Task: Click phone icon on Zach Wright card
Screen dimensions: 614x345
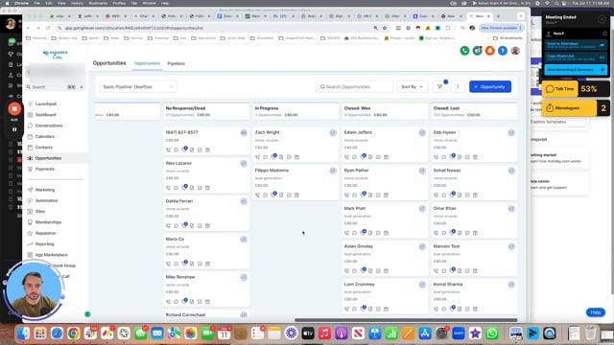Action: pos(257,157)
